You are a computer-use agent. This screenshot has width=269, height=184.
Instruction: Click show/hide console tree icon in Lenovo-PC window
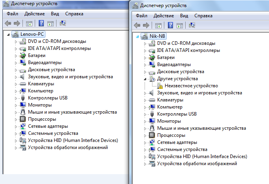click(x=29, y=23)
